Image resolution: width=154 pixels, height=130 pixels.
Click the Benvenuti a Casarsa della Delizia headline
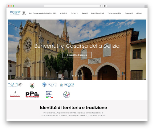coord(77,46)
